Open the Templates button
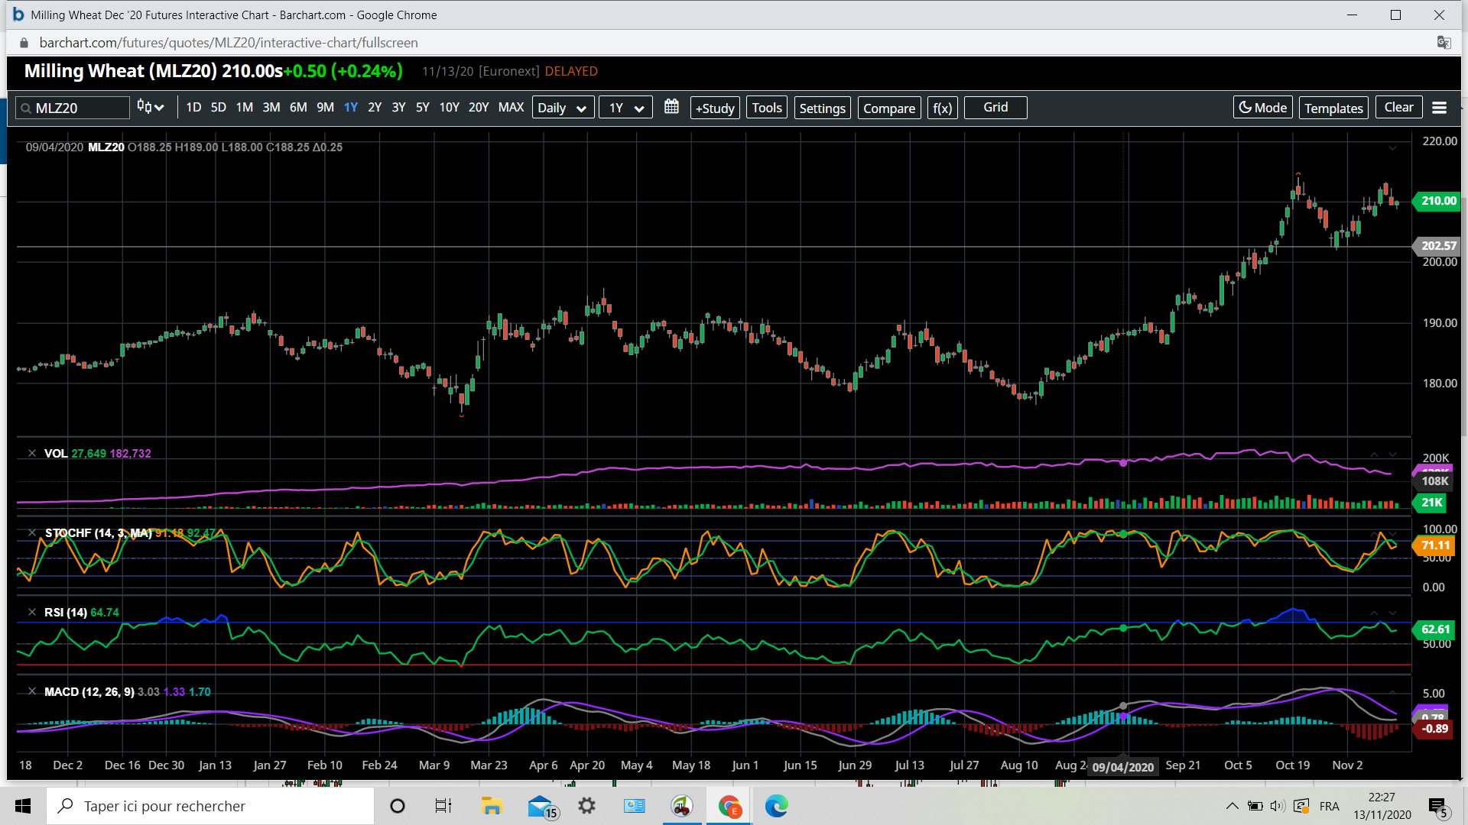The height and width of the screenshot is (825, 1468). click(1333, 108)
